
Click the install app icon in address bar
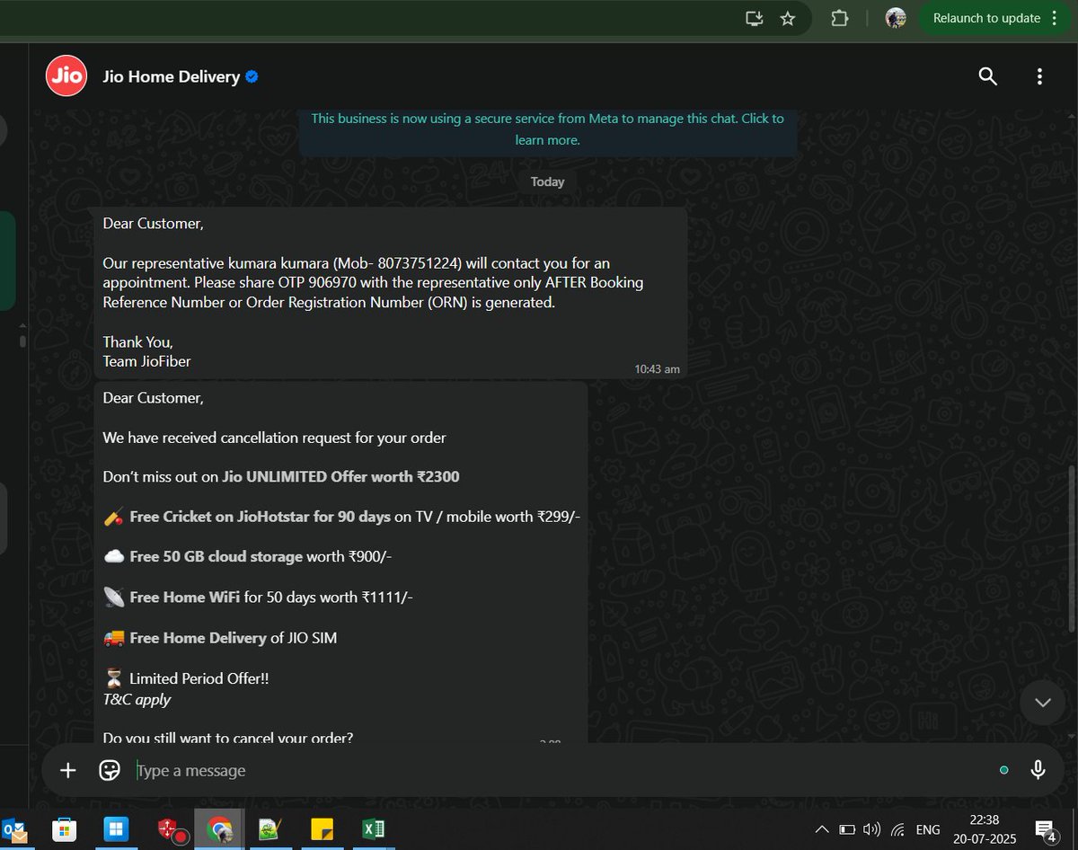tap(754, 18)
